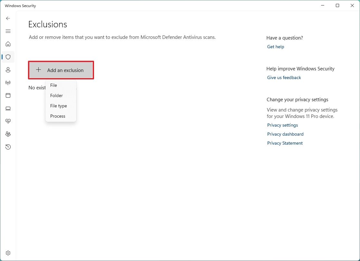Go to the Home page icon
This screenshot has height=261, width=360.
[8, 44]
